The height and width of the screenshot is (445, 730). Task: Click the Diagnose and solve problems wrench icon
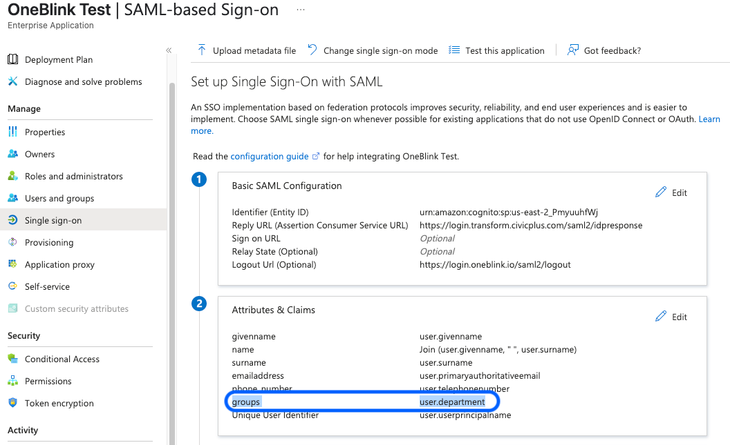pyautogui.click(x=13, y=81)
